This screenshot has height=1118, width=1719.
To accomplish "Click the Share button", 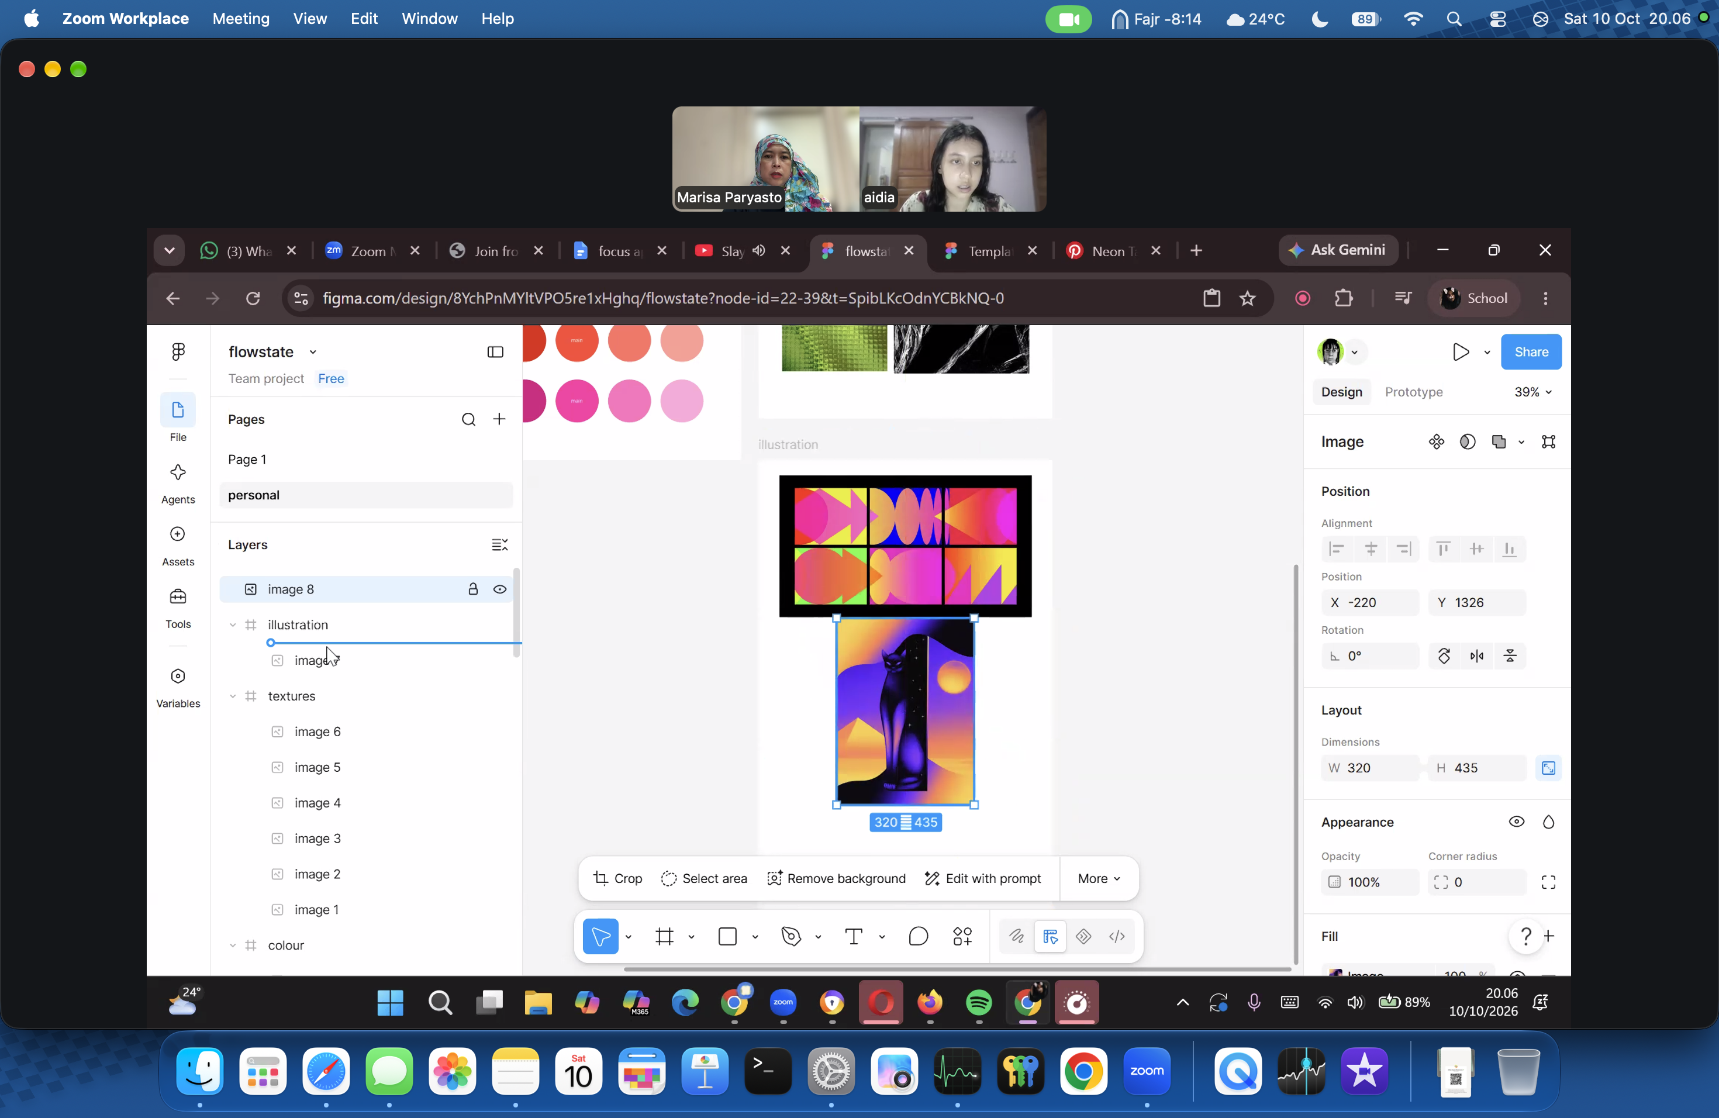I will pyautogui.click(x=1531, y=352).
